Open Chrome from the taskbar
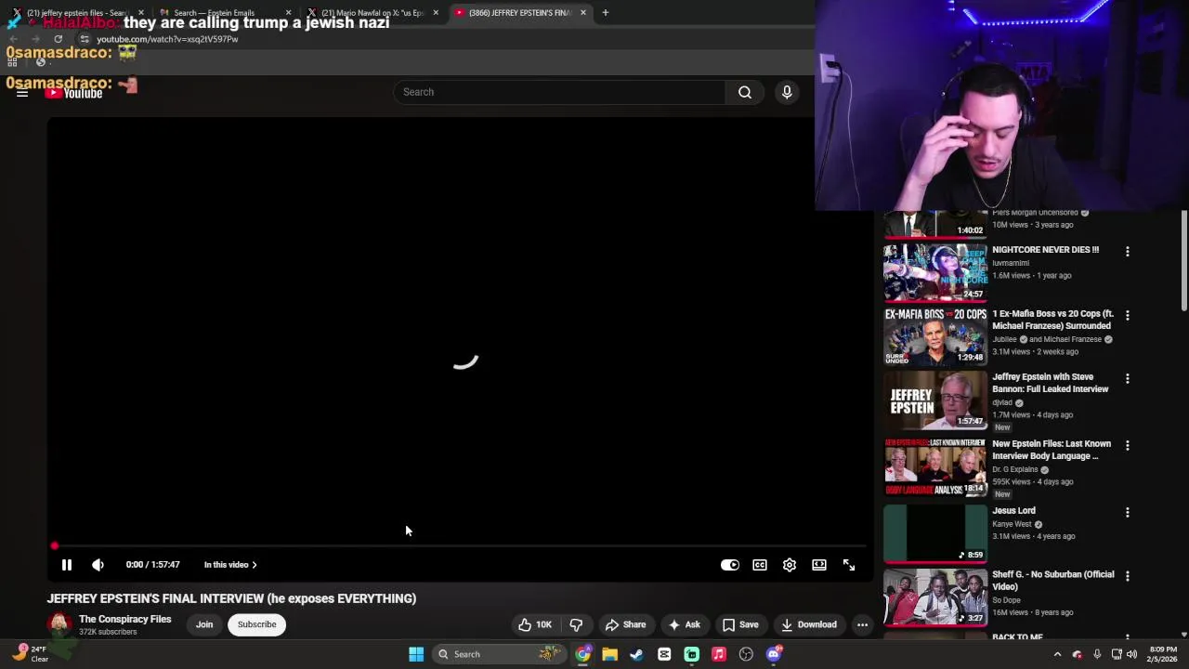Viewport: 1189px width, 669px height. coord(582,654)
